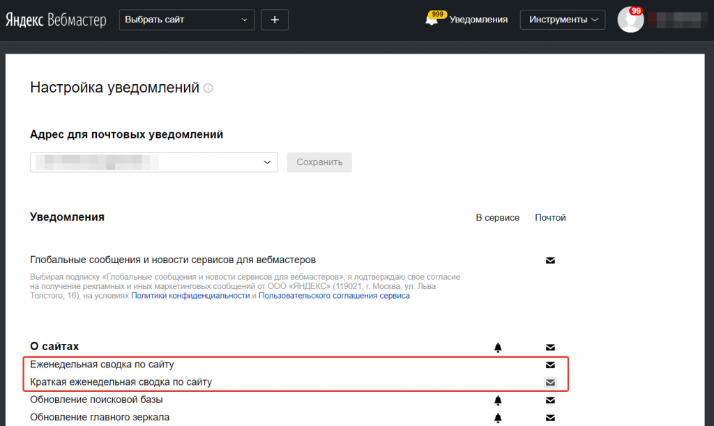Toggle the service bell for О сайтах section

point(498,348)
